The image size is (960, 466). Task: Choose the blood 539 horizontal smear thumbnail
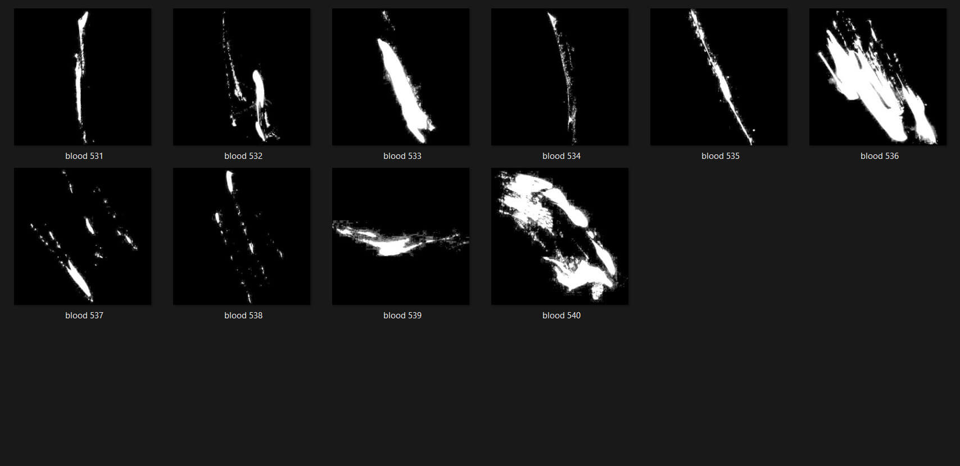pyautogui.click(x=401, y=236)
